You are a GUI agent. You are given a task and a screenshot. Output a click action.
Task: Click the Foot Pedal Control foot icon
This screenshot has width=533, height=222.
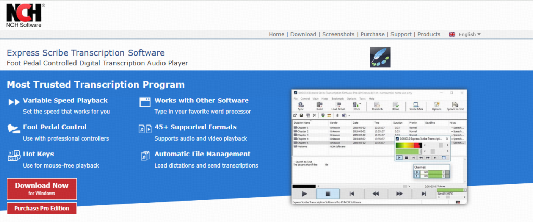pos(13,129)
